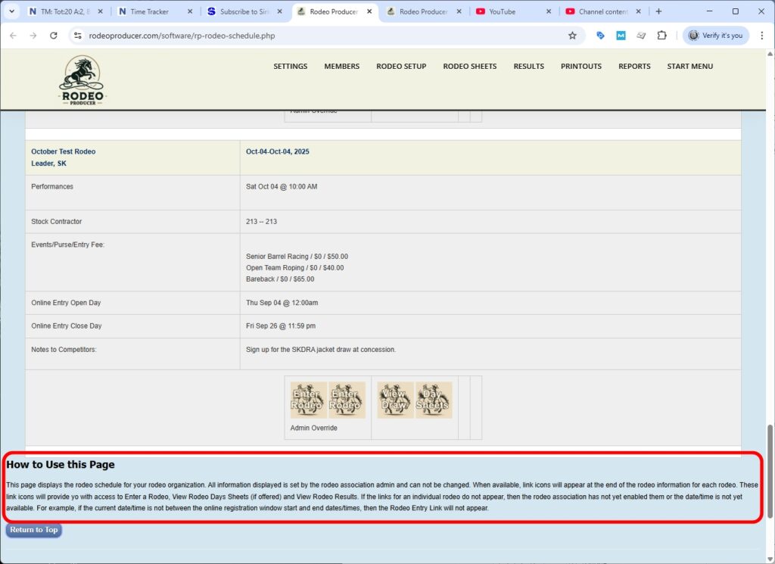Screen dimensions: 775x564
Task: Open a new tab with the plus button
Action: (658, 11)
